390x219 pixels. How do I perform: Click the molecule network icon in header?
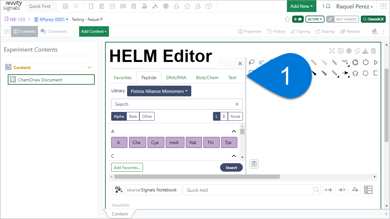(155, 6)
